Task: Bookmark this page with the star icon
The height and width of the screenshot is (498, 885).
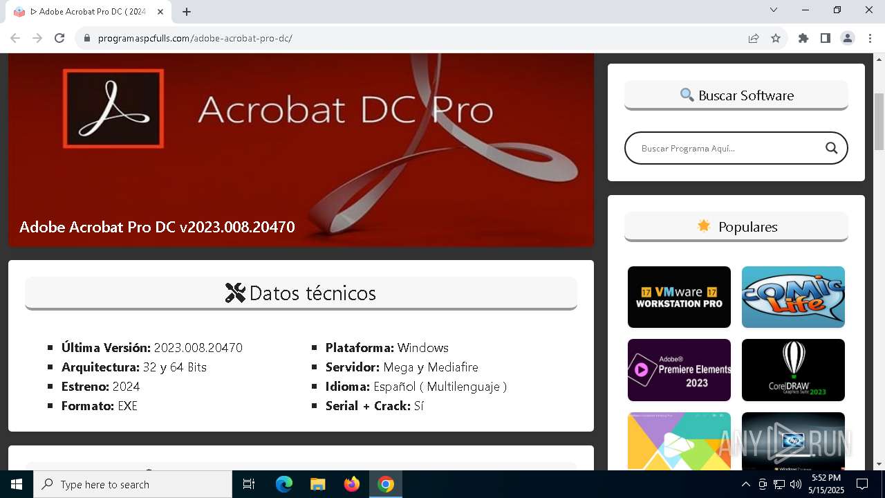Action: tap(776, 38)
